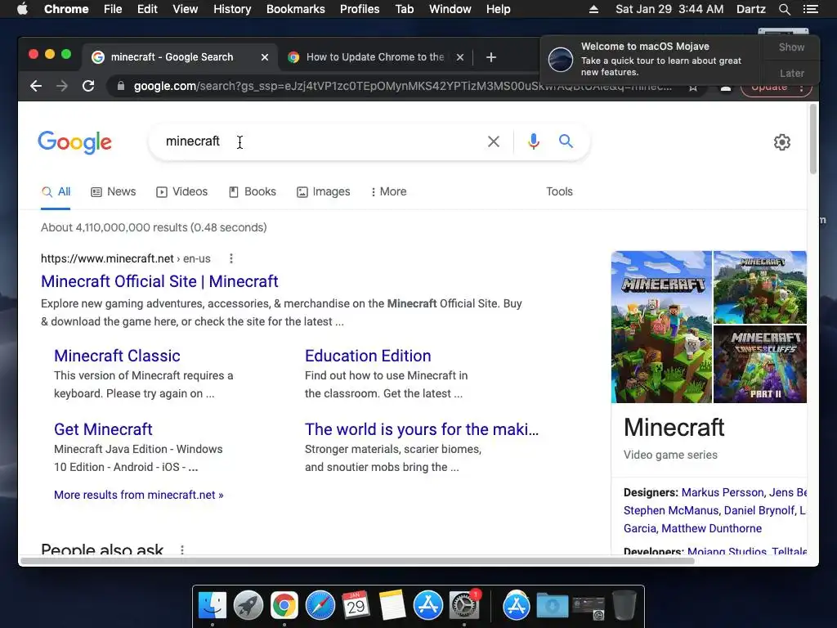Open Minecraft Official Site result link

click(x=159, y=281)
